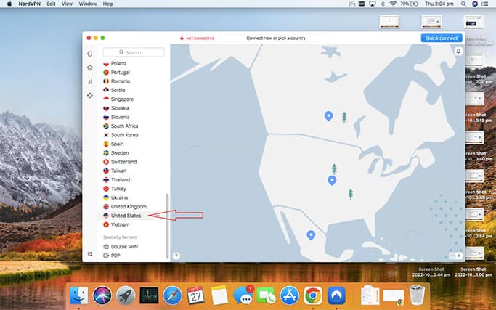This screenshot has height=310, width=496.
Task: Open the Edit menu
Action: [51, 4]
